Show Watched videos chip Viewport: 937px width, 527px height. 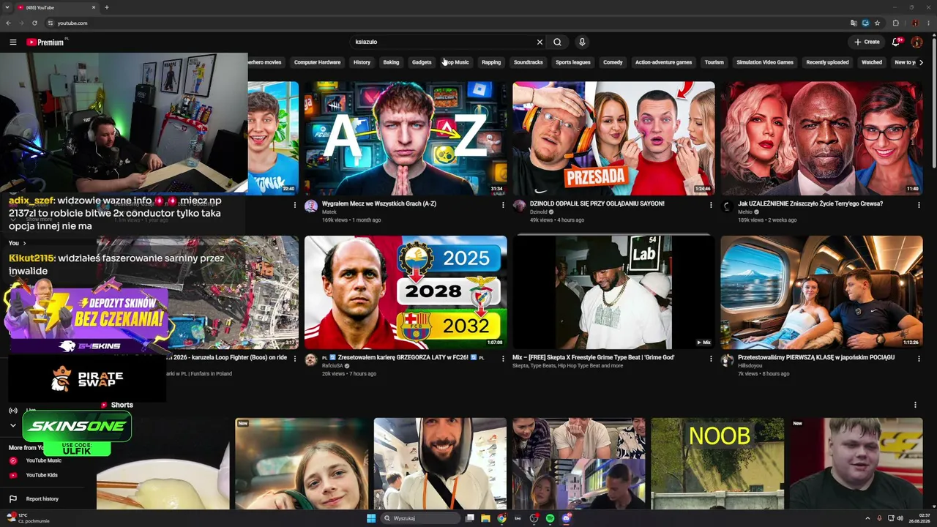coord(872,62)
